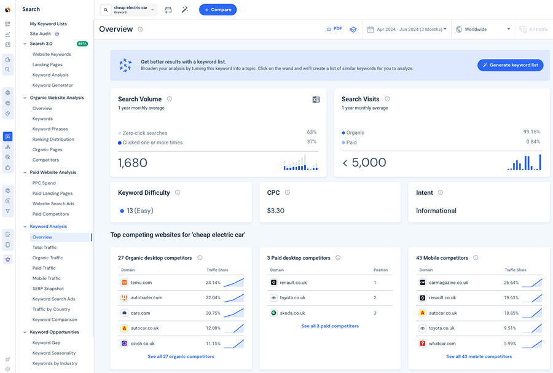The height and width of the screenshot is (373, 553).
Task: Open temu.com in organic competitors
Action: coord(141,283)
